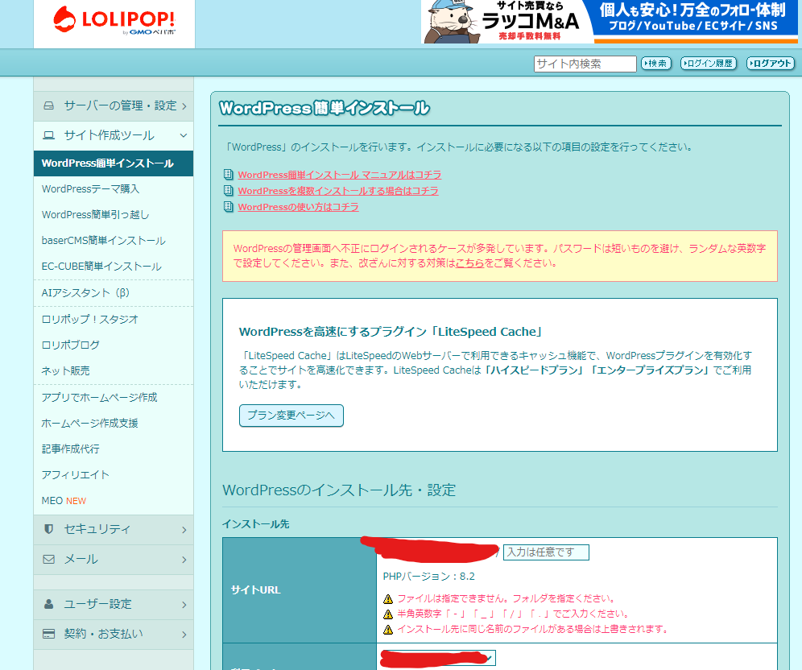
Task: Click document icon beside WordPressの使い方はコチラ
Action: tap(229, 207)
